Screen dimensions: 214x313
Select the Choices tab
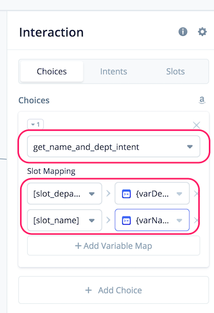[52, 71]
